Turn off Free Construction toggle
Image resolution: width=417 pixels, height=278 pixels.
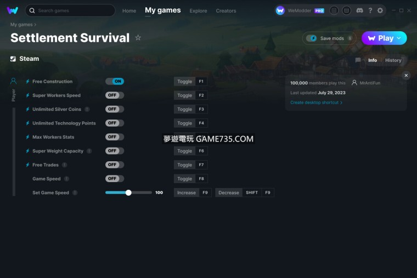[115, 81]
